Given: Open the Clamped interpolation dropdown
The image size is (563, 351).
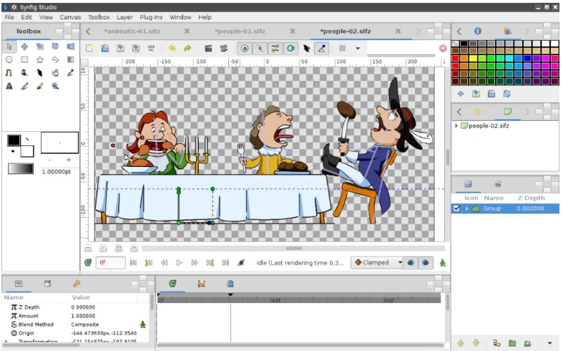Looking at the screenshot, I should coord(377,262).
